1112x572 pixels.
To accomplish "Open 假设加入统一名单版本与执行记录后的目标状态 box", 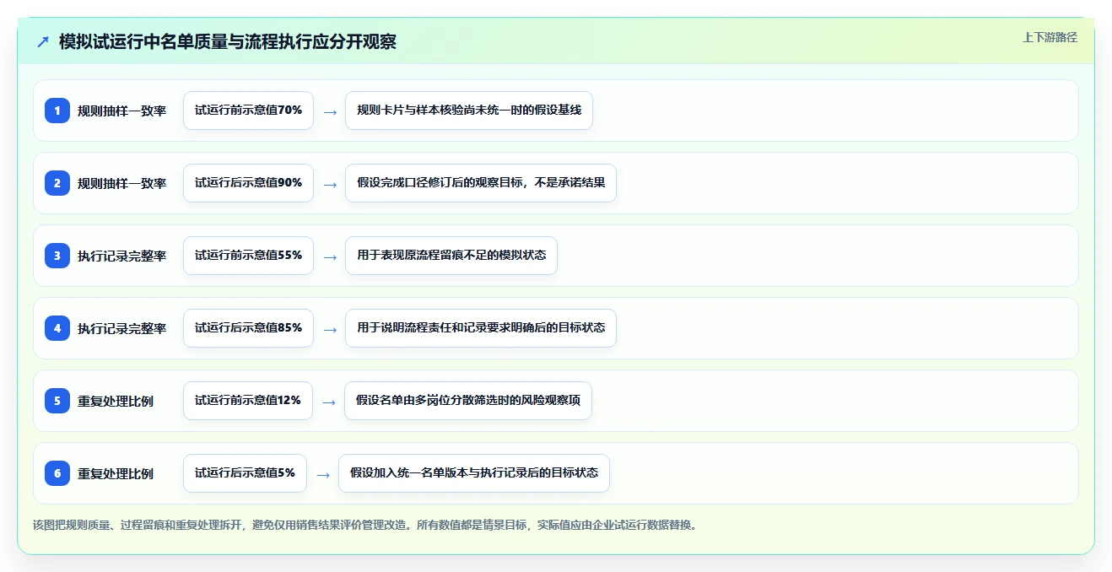I will point(474,473).
